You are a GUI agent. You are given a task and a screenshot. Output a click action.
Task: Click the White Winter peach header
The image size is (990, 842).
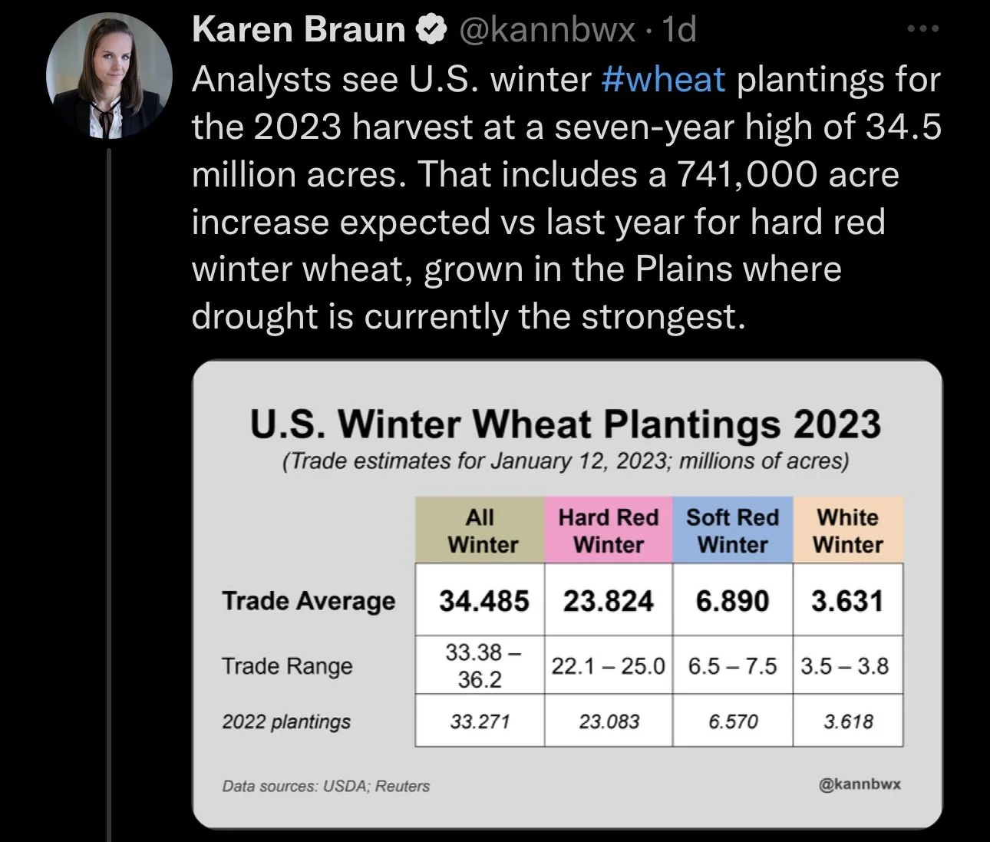click(x=848, y=530)
